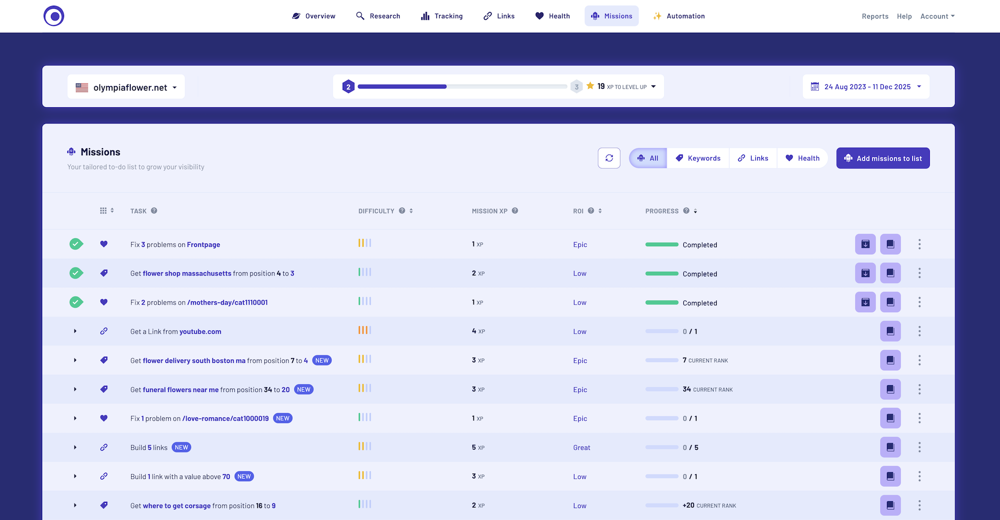Open the date range picker dropdown
This screenshot has height=520, width=1000.
[866, 87]
